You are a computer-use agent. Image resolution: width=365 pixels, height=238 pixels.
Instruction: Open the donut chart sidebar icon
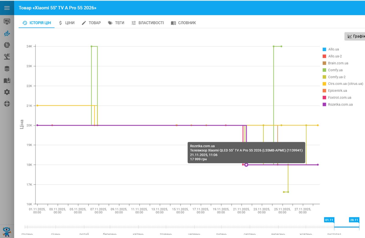pyautogui.click(x=7, y=45)
